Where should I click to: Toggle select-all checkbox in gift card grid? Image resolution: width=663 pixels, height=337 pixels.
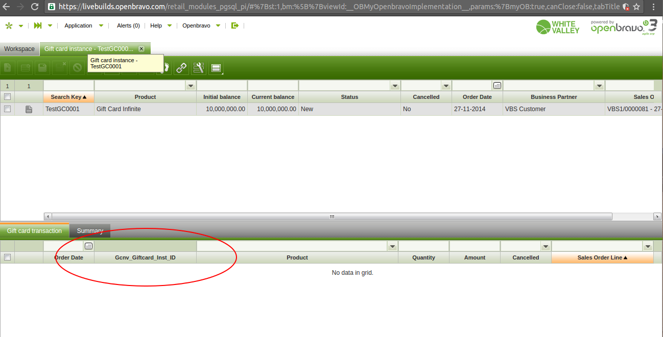(7, 97)
